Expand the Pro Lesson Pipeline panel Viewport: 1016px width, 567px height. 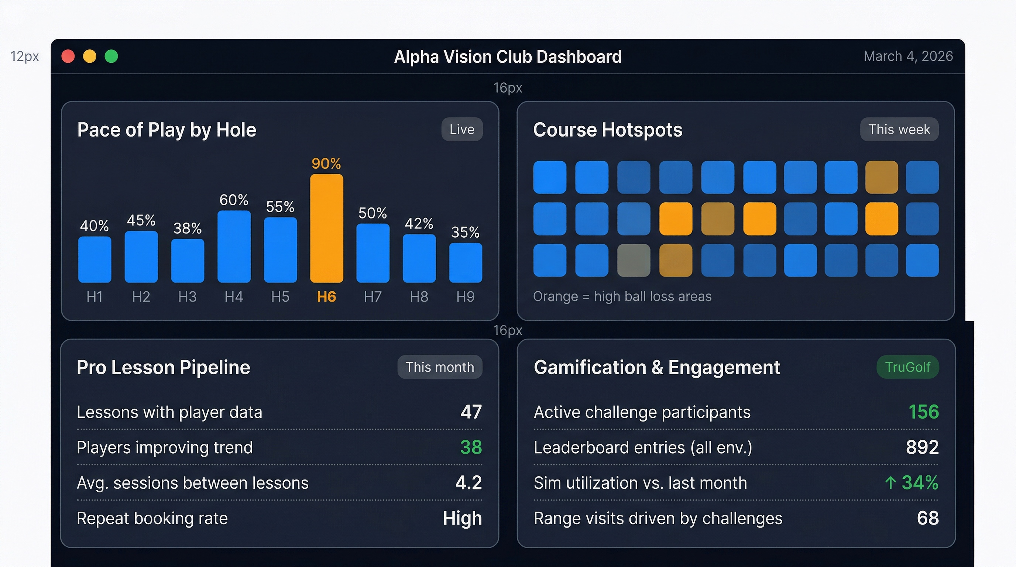tap(163, 367)
